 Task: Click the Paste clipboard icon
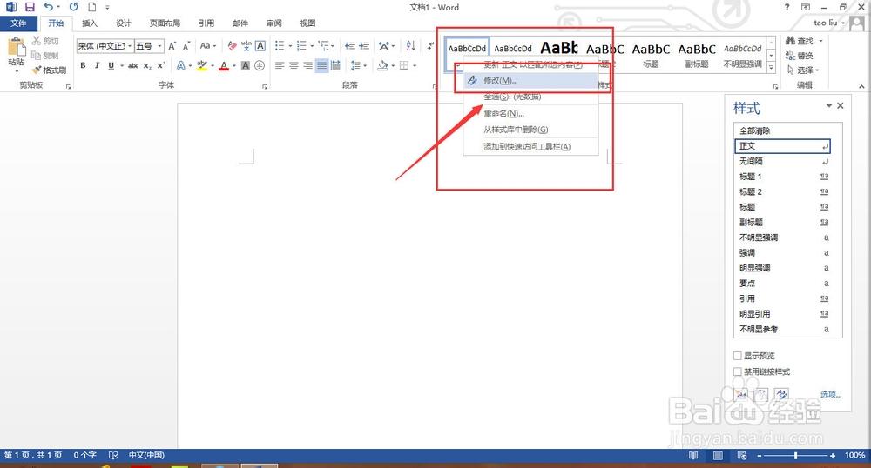point(16,48)
